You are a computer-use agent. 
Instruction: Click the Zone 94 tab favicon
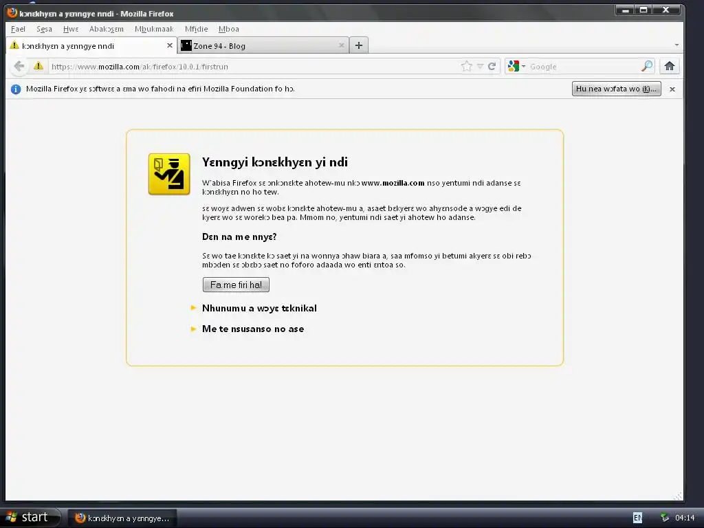pyautogui.click(x=186, y=45)
